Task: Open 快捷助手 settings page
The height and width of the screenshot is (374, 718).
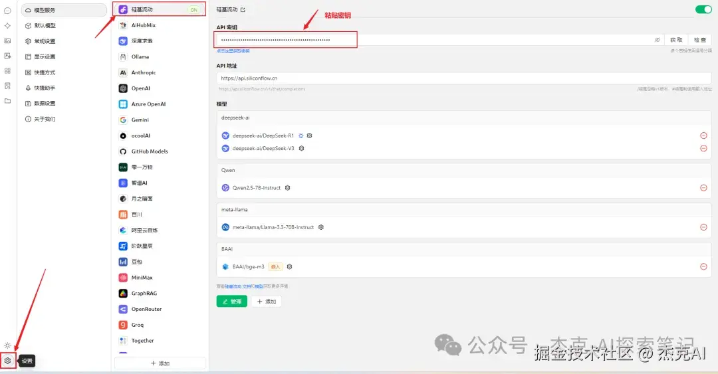Action: (x=64, y=88)
